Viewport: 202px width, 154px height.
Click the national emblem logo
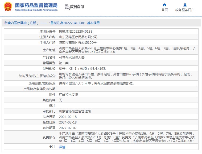pos(8,7)
